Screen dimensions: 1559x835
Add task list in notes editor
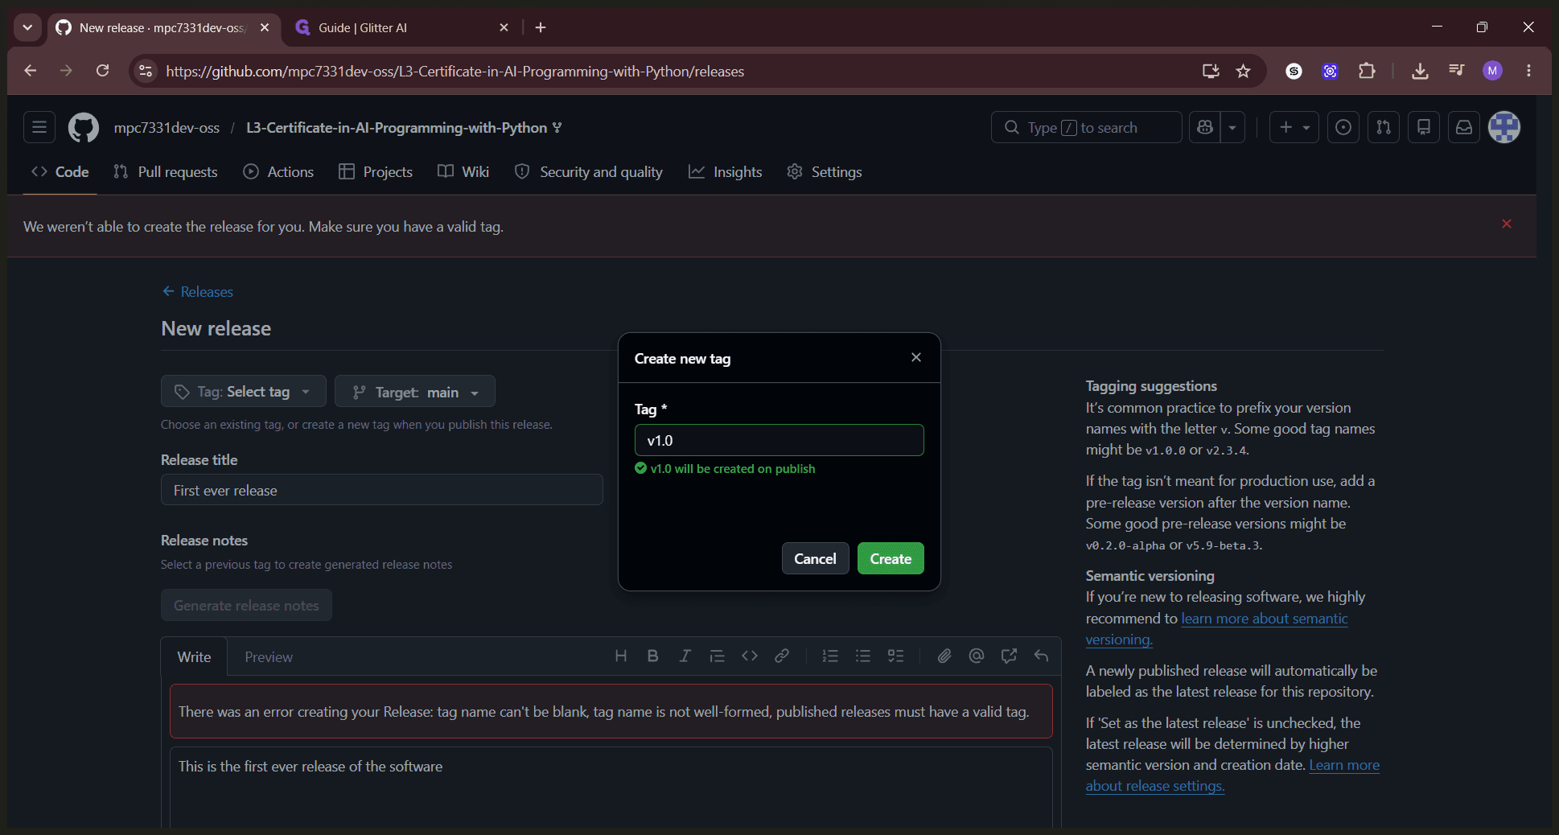[895, 656]
